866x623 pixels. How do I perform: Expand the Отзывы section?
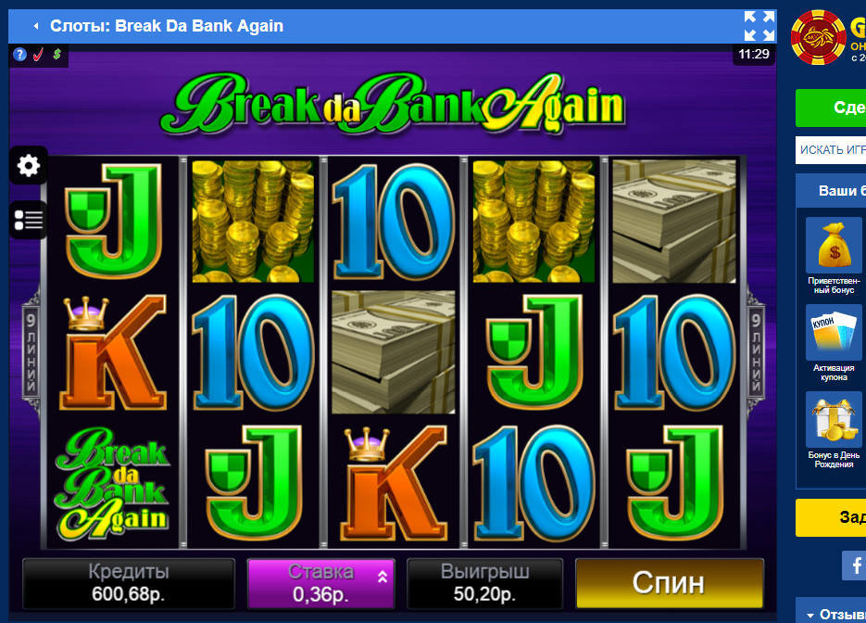[x=834, y=614]
